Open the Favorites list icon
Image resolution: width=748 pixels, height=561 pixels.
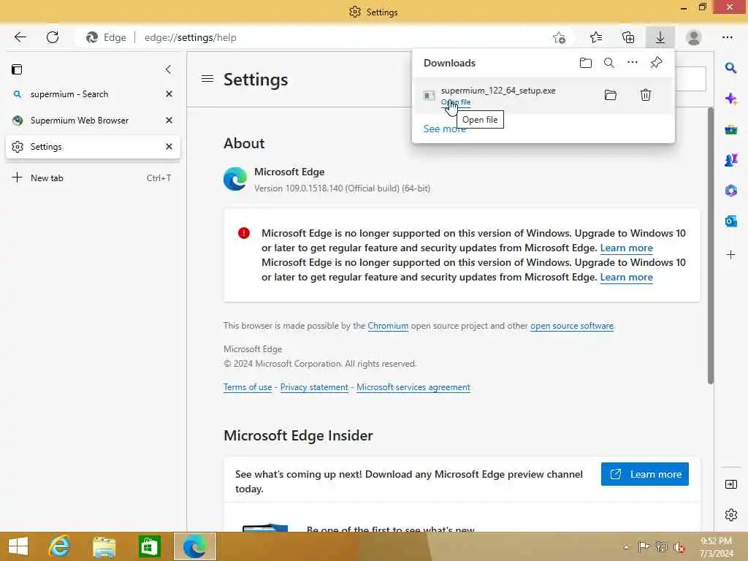coord(596,37)
